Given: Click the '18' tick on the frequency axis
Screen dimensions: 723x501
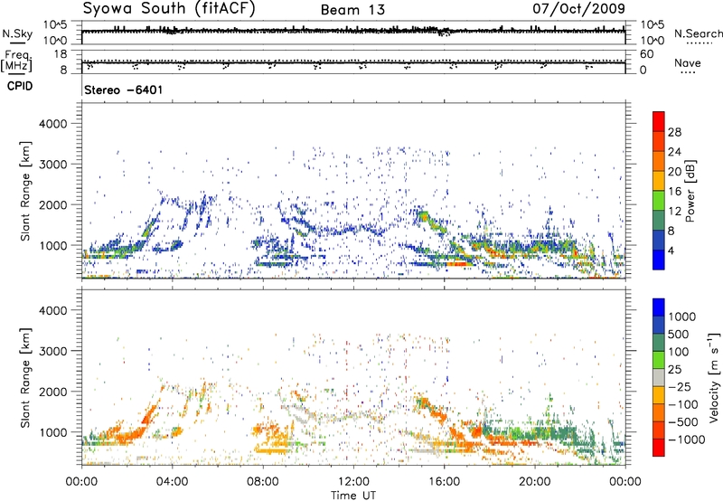Looking at the screenshot, I should pyautogui.click(x=60, y=54).
